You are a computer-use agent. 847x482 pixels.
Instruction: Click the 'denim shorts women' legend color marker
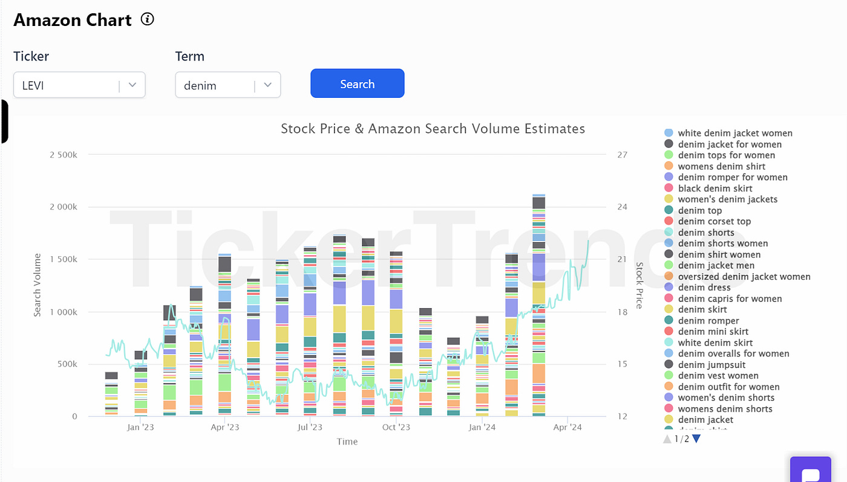(669, 243)
